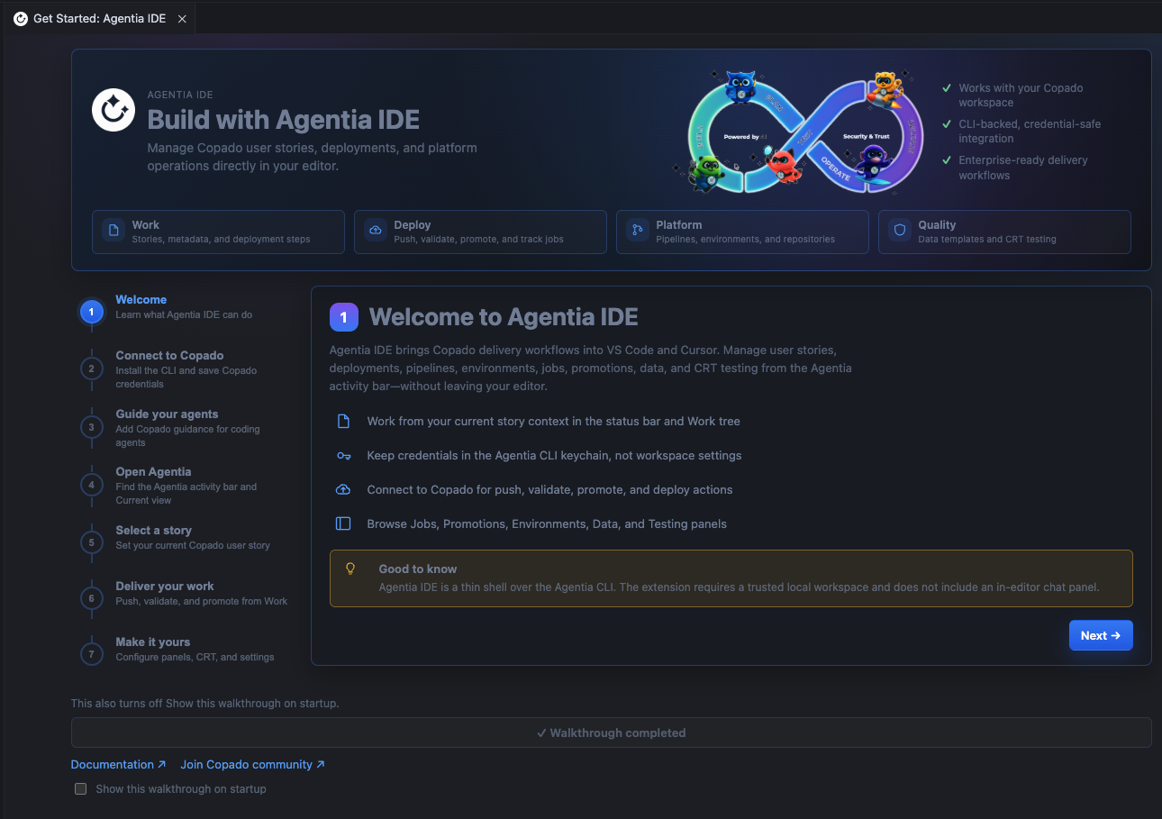Click step 7 circle for Make it yours

[91, 654]
